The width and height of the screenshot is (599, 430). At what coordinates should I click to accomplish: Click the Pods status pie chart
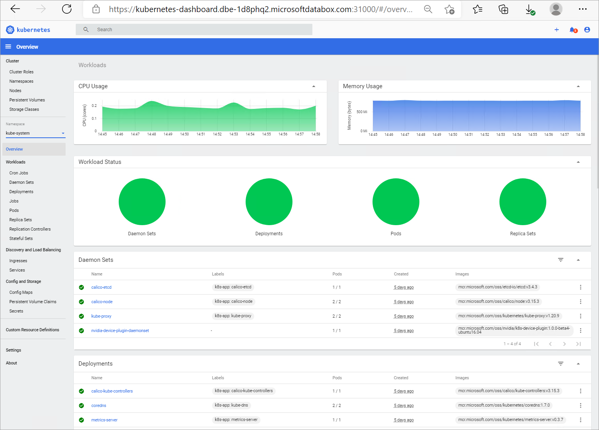click(x=396, y=202)
